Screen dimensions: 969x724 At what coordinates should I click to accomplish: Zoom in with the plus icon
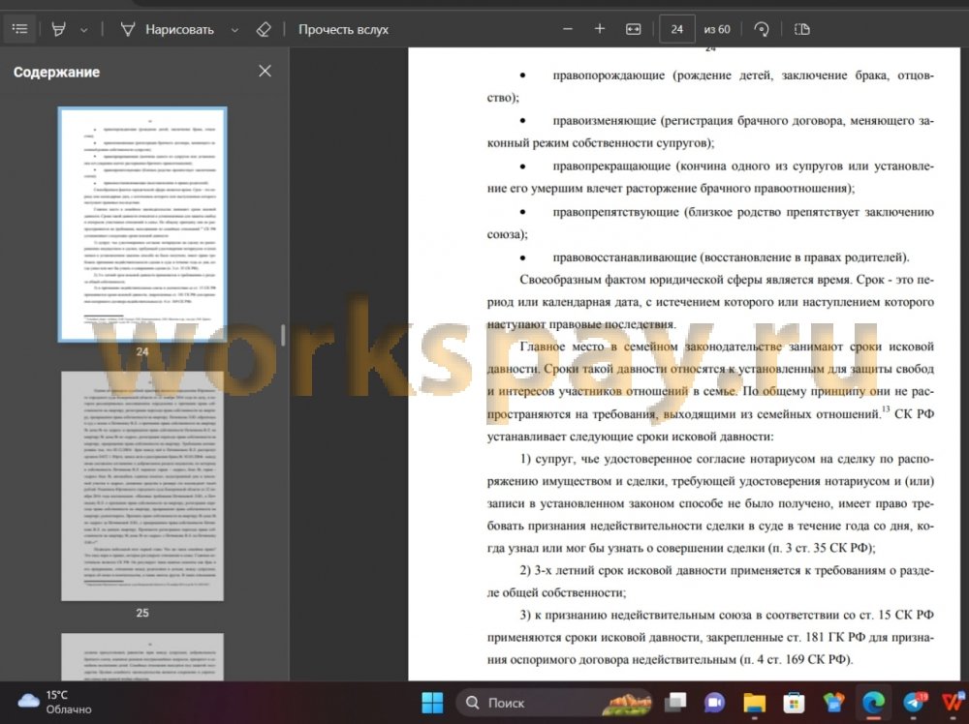(600, 29)
